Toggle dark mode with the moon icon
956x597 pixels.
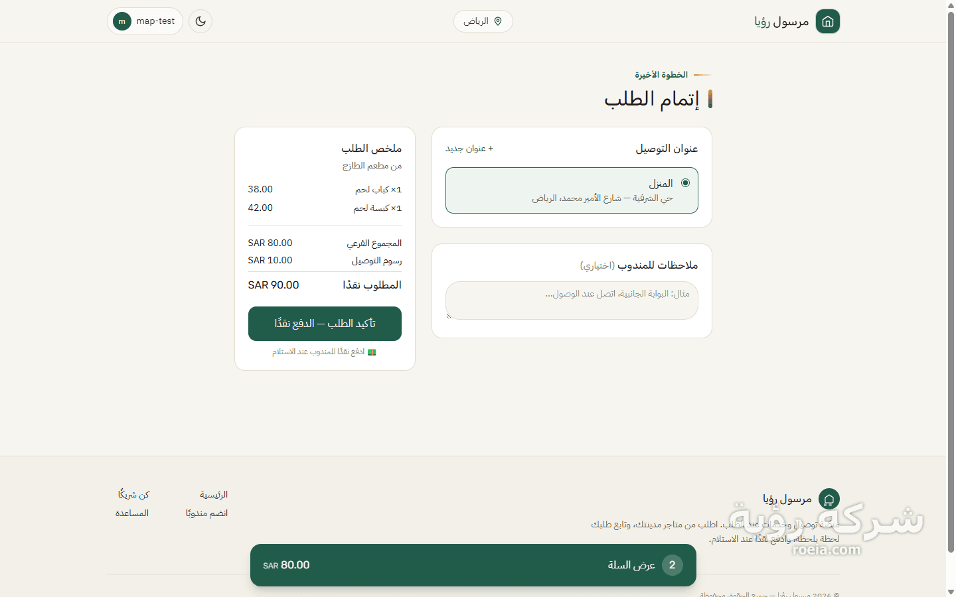pos(200,21)
